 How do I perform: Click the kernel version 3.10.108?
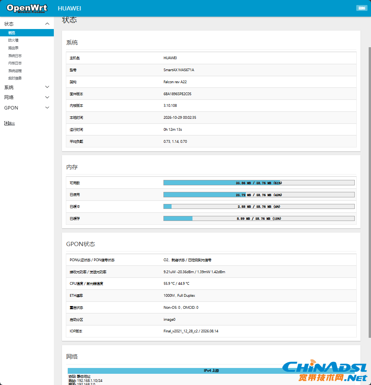(170, 106)
